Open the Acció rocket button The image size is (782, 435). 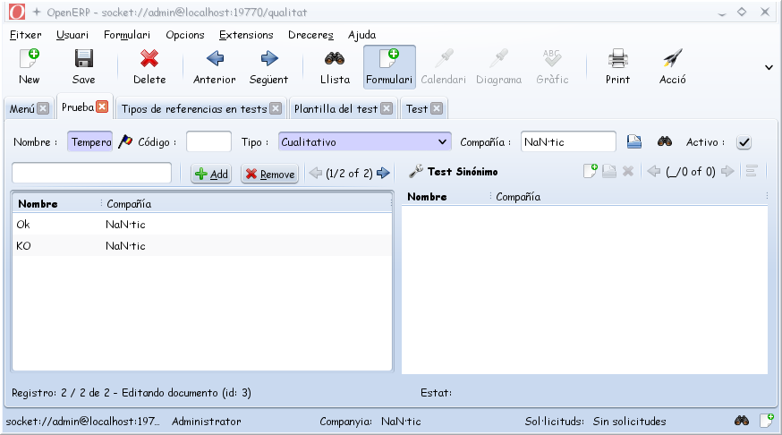click(672, 67)
